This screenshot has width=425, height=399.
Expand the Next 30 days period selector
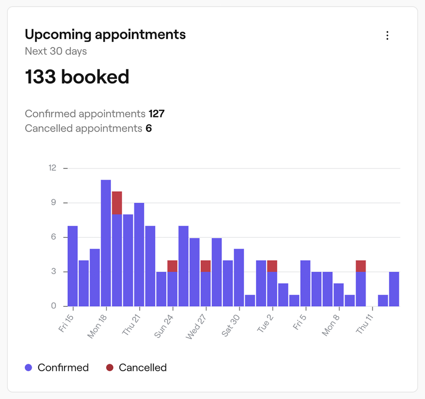pyautogui.click(x=55, y=51)
